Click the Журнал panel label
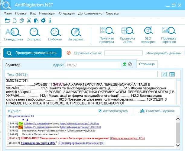 click(x=15, y=111)
